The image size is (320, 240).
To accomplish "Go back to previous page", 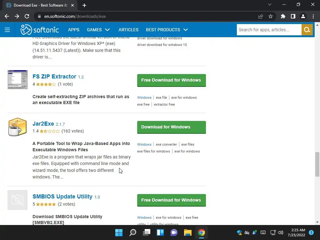I will coord(7,16).
